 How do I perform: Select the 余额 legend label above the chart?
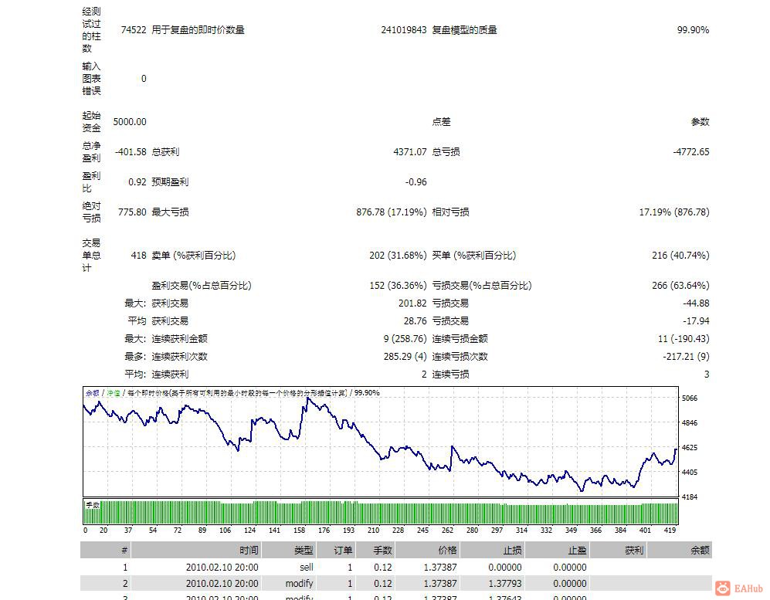coord(91,392)
